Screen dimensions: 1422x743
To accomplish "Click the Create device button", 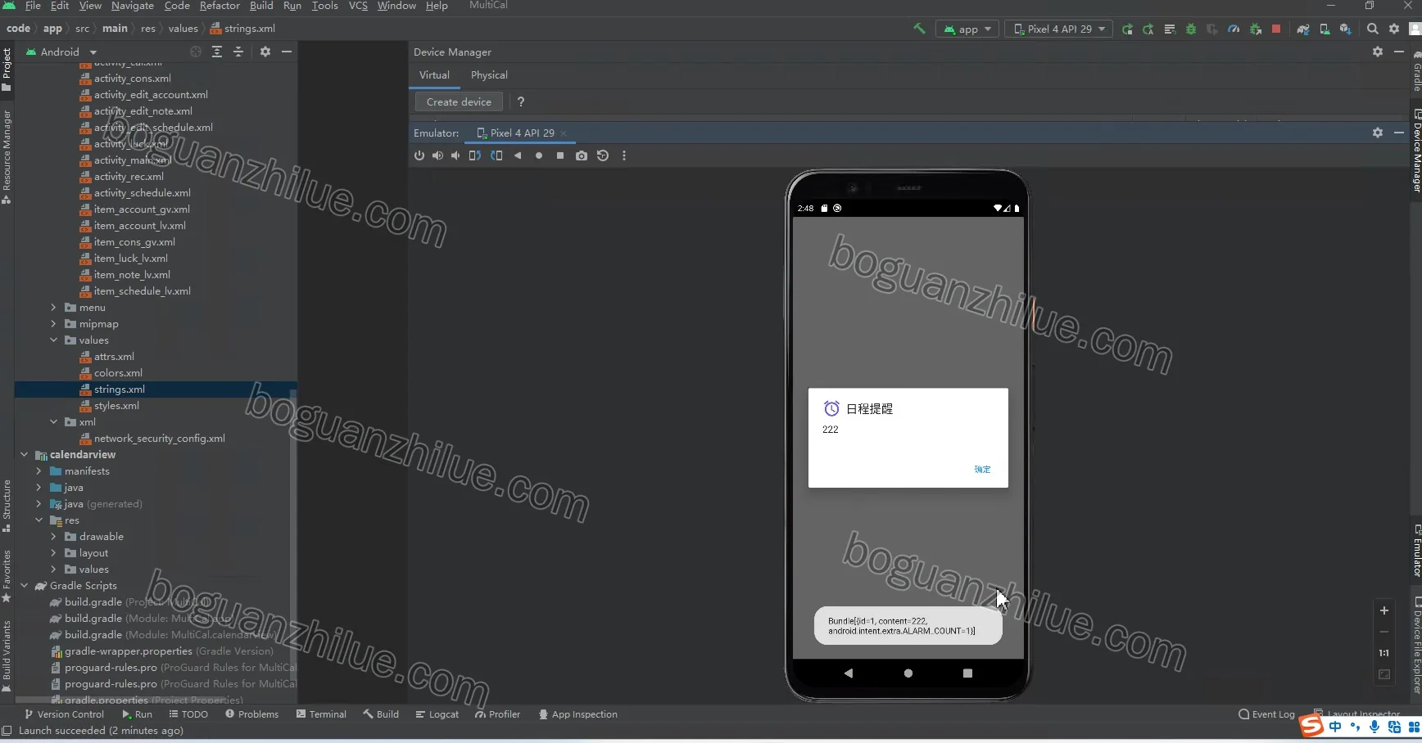I will [459, 102].
